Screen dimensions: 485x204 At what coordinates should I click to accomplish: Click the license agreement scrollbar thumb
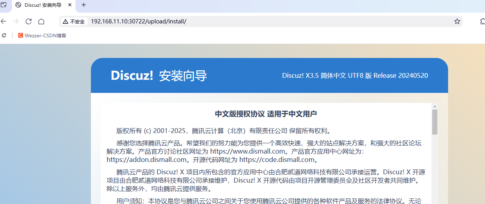[435, 122]
